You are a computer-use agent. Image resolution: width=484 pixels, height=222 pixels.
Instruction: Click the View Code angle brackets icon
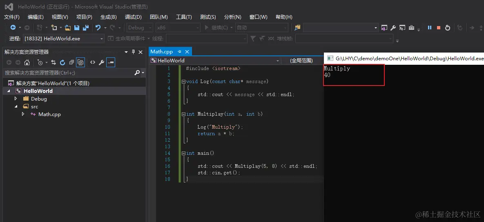[x=93, y=62]
